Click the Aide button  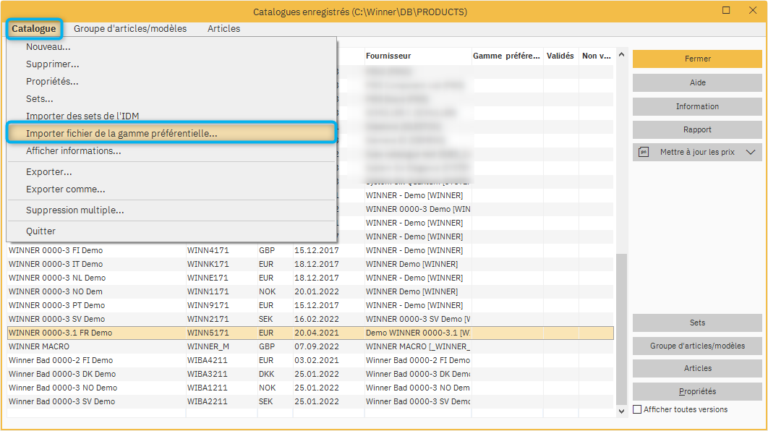tap(697, 83)
